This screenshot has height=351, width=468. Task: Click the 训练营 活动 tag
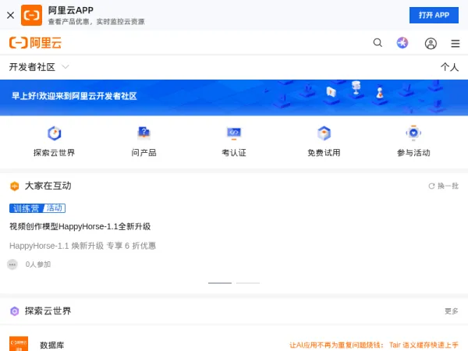(37, 208)
